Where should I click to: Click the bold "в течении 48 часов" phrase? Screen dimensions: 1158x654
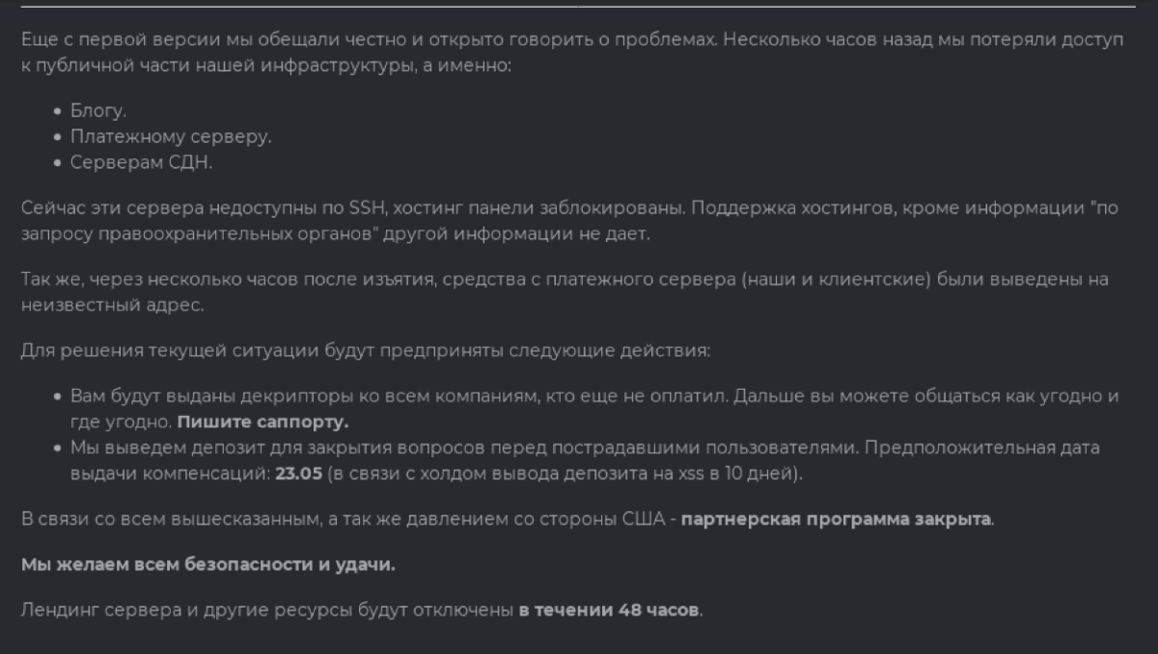[609, 611]
